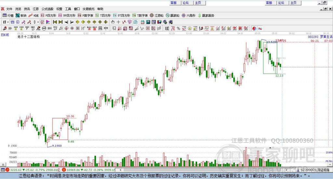Open the first 客服 link

coord(174,3)
